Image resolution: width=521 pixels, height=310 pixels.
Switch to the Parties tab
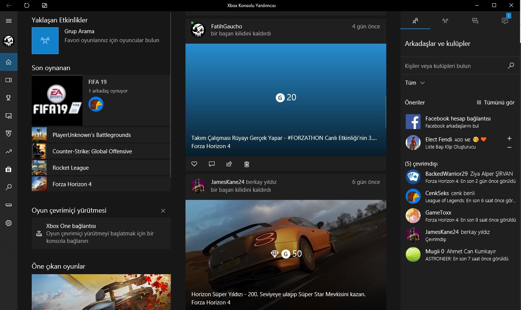pos(445,21)
